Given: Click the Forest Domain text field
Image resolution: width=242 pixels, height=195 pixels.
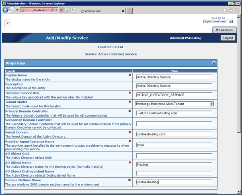Looking at the screenshot, I should (174, 135).
